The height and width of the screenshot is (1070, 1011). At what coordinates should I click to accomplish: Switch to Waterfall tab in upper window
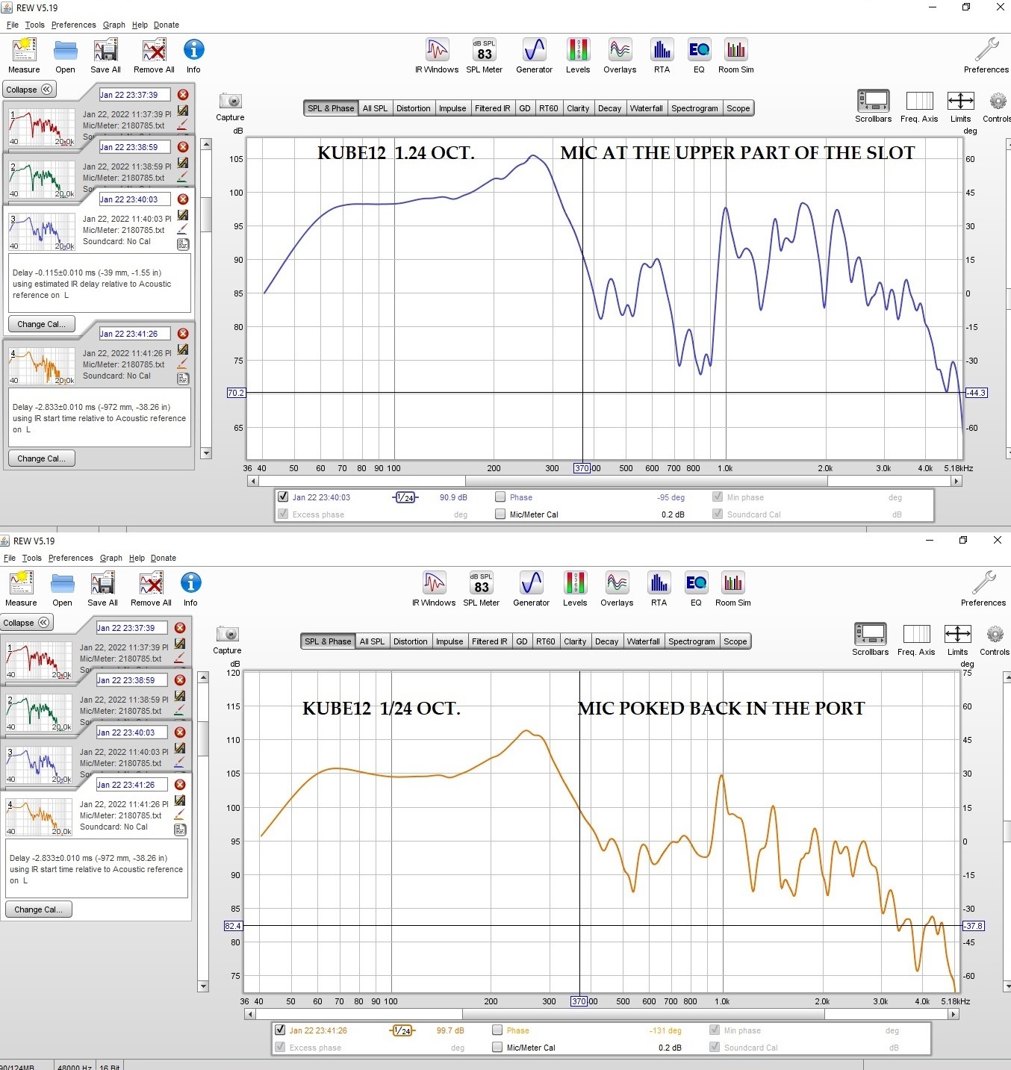click(x=646, y=108)
